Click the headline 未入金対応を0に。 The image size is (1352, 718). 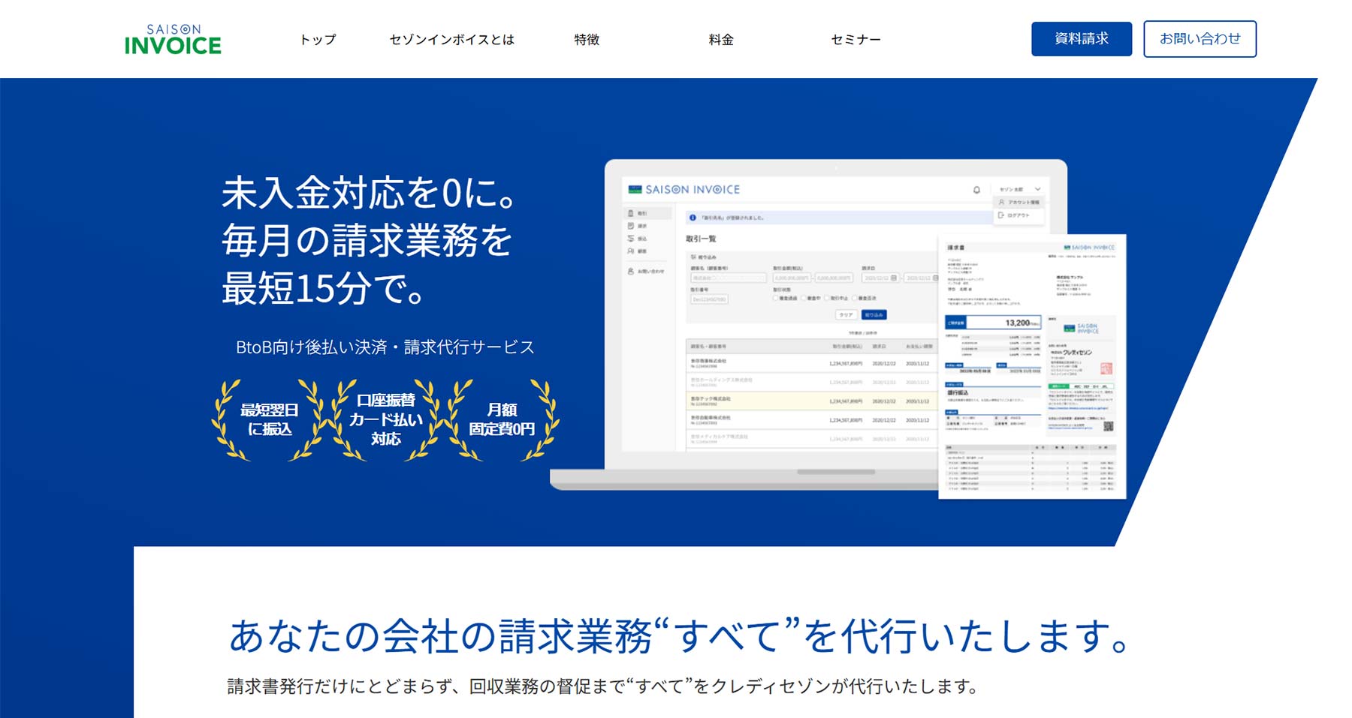[369, 193]
